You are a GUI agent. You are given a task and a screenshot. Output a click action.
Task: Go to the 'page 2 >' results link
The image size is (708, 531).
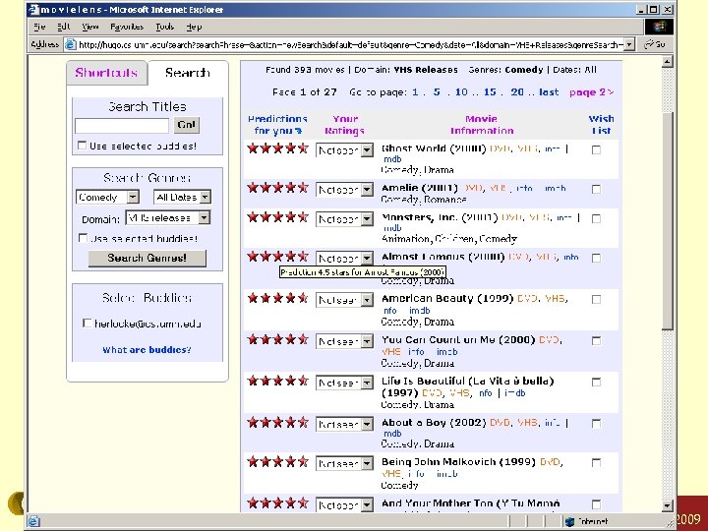(592, 92)
